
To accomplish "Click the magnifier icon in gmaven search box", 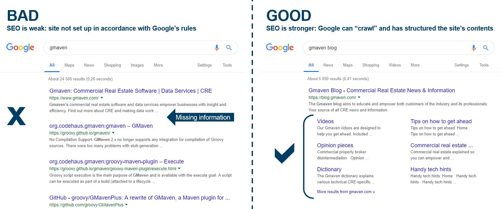I will [229, 48].
